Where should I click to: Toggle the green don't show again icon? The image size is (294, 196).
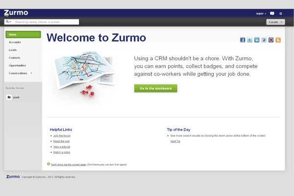tap(49, 164)
